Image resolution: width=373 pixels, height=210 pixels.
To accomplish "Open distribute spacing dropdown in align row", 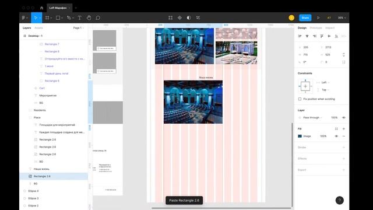I will (344, 36).
